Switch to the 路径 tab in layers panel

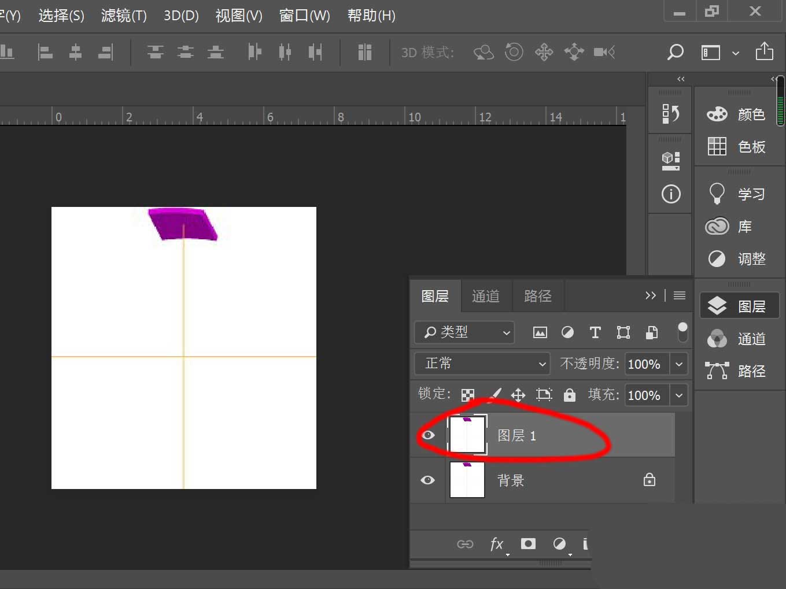pos(538,296)
